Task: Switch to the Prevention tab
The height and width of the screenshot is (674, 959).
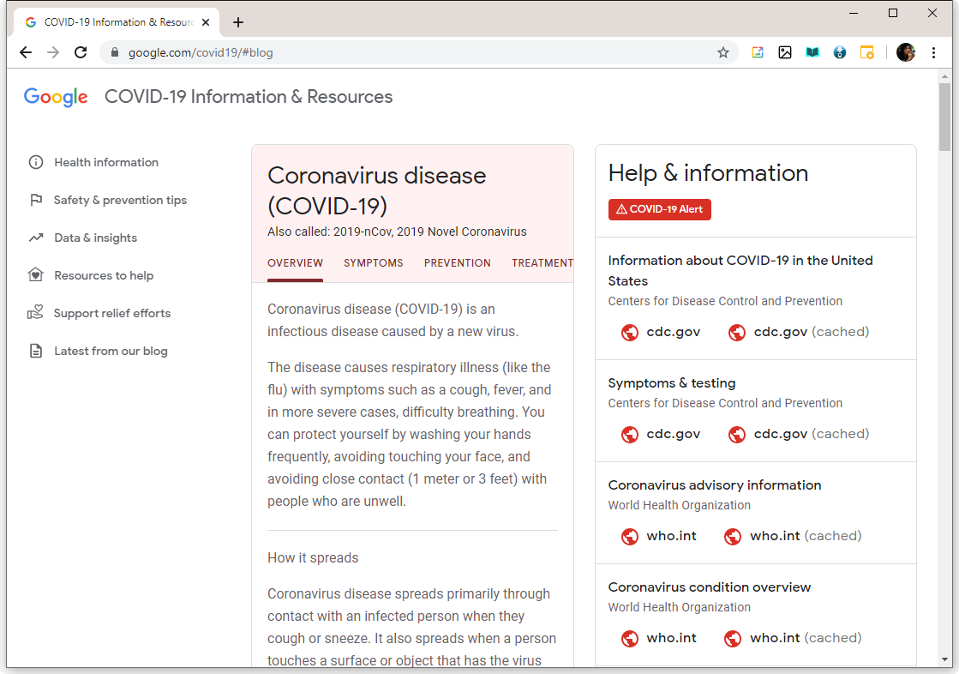Action: click(x=458, y=263)
